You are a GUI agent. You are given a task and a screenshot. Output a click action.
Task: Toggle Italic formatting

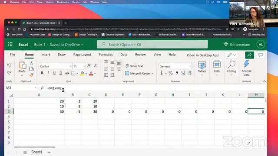pyautogui.click(x=48, y=73)
